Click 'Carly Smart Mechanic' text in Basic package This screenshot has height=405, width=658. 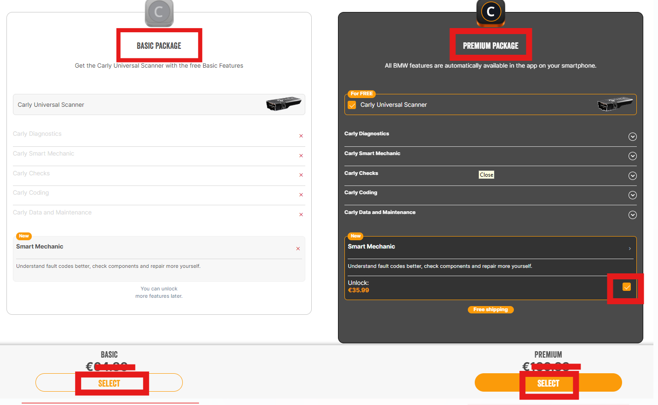44,154
